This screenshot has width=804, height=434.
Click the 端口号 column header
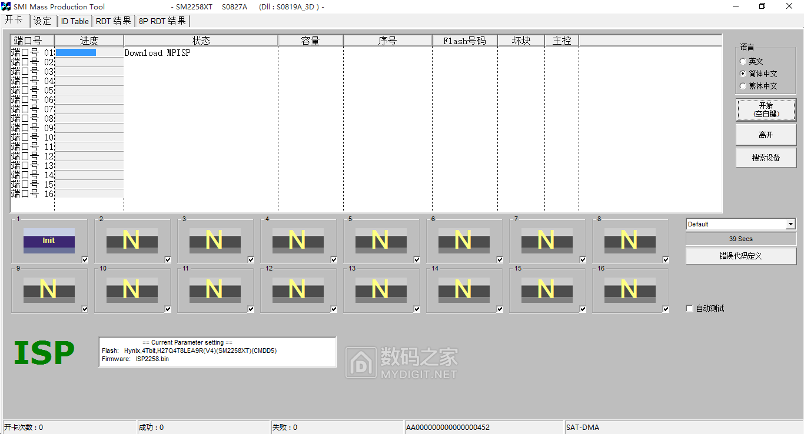click(x=32, y=41)
